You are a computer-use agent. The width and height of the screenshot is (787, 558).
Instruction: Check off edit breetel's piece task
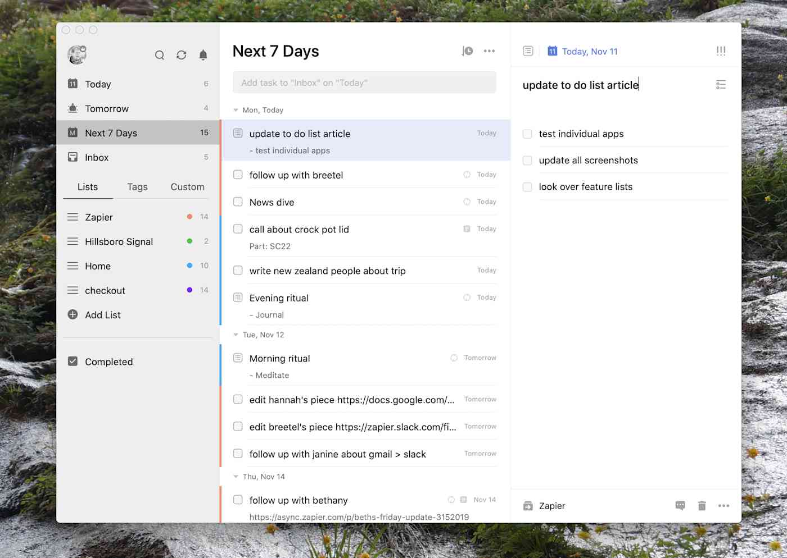[x=238, y=427]
